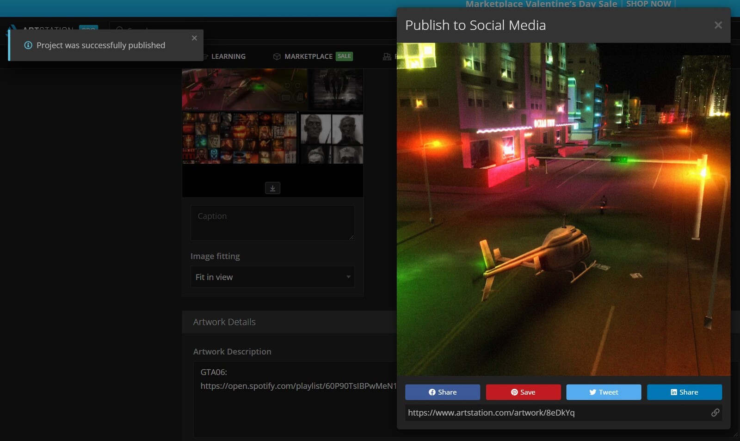
Task: Open the Image fitting dropdown
Action: point(272,277)
